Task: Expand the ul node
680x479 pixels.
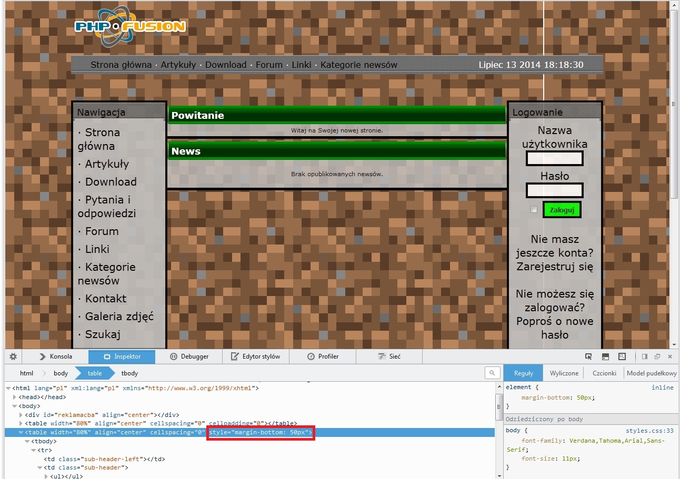Action: pos(46,476)
